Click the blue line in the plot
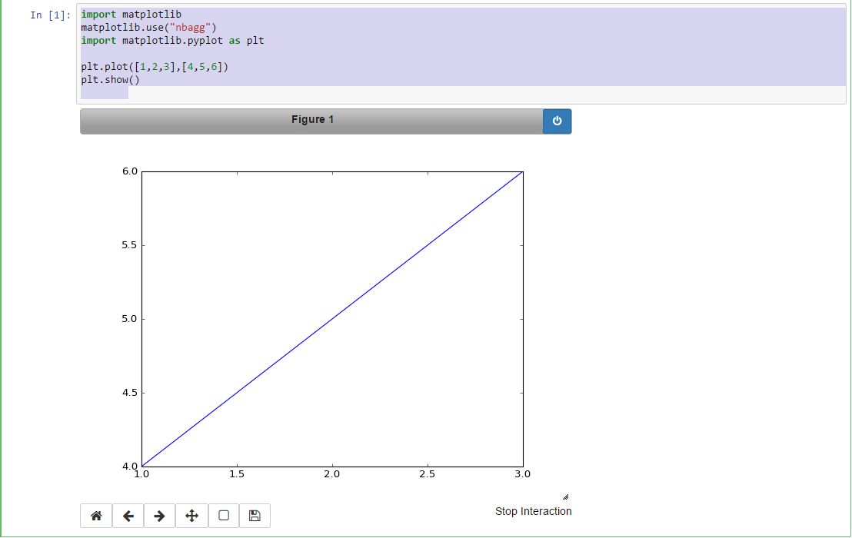 (x=332, y=319)
